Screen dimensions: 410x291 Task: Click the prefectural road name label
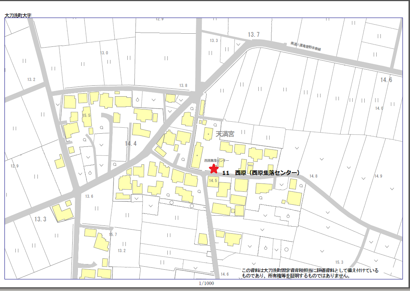pos(306,46)
